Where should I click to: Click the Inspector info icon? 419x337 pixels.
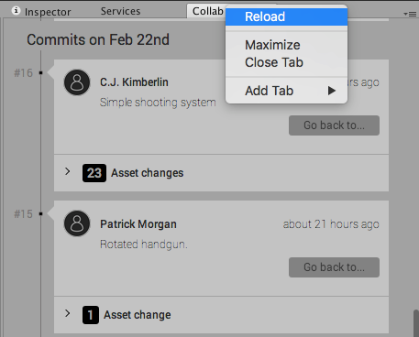coord(16,11)
